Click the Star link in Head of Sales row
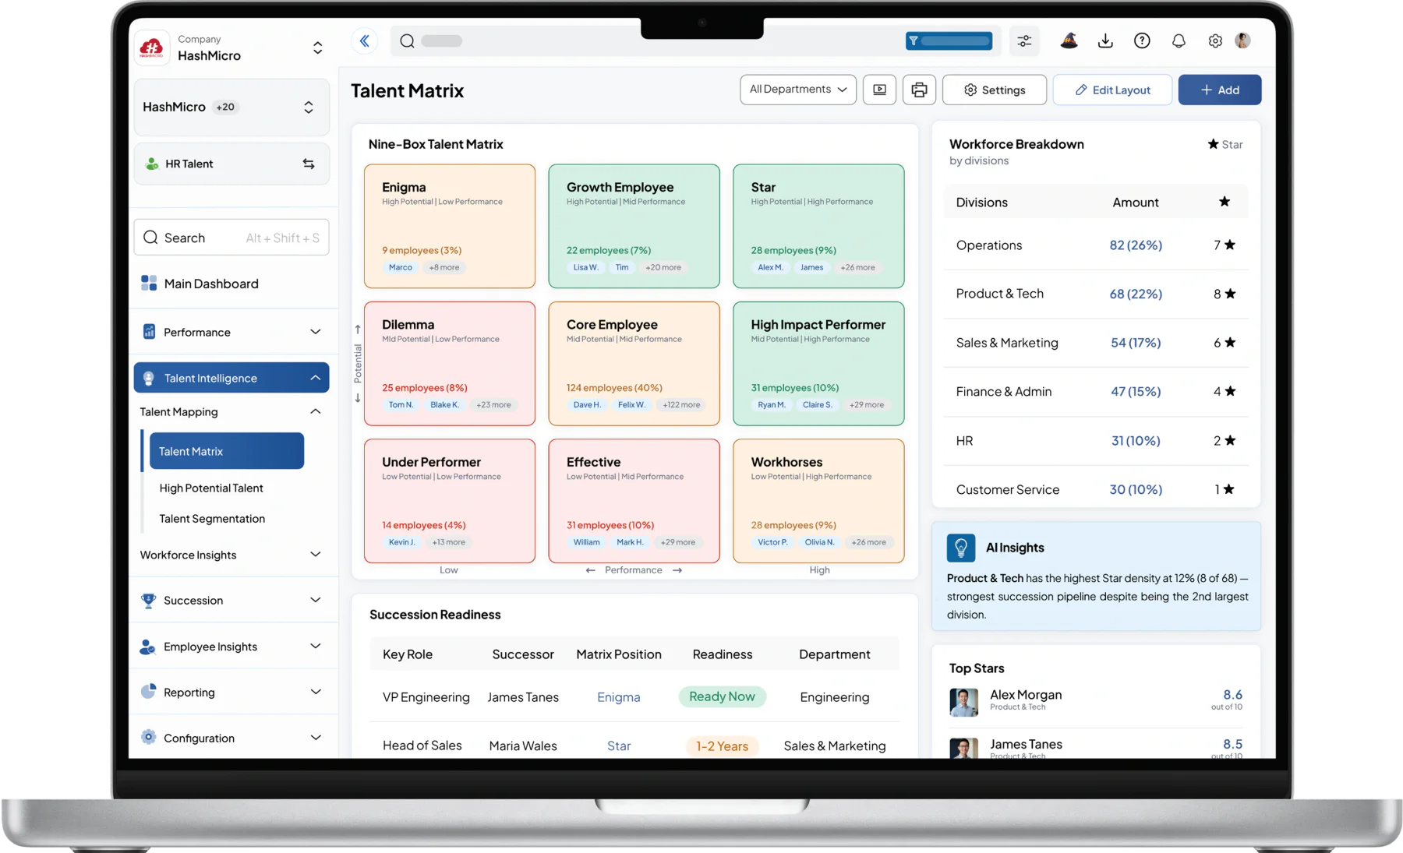This screenshot has height=853, width=1403. click(619, 746)
